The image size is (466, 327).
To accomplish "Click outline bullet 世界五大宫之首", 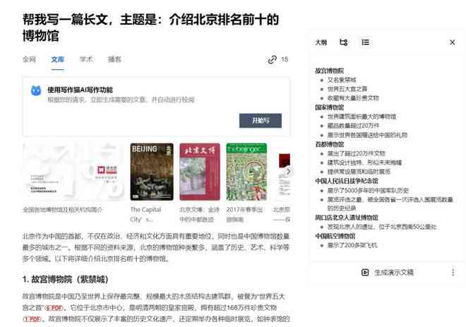I will click(347, 89).
